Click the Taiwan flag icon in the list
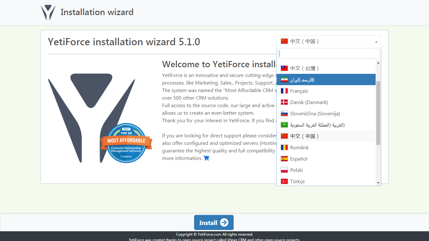The width and height of the screenshot is (429, 241). [x=284, y=68]
